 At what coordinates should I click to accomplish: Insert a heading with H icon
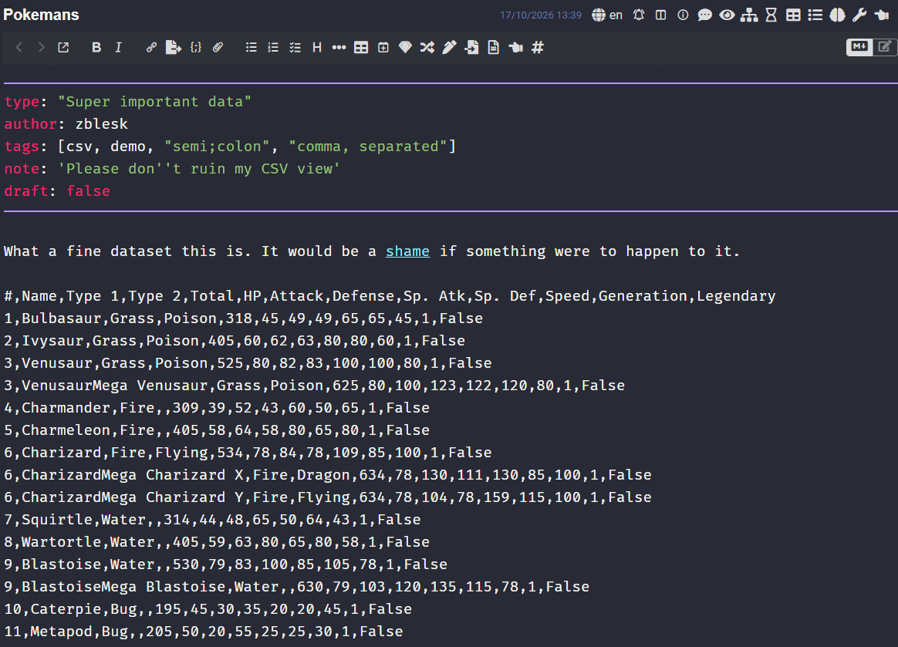coord(317,48)
